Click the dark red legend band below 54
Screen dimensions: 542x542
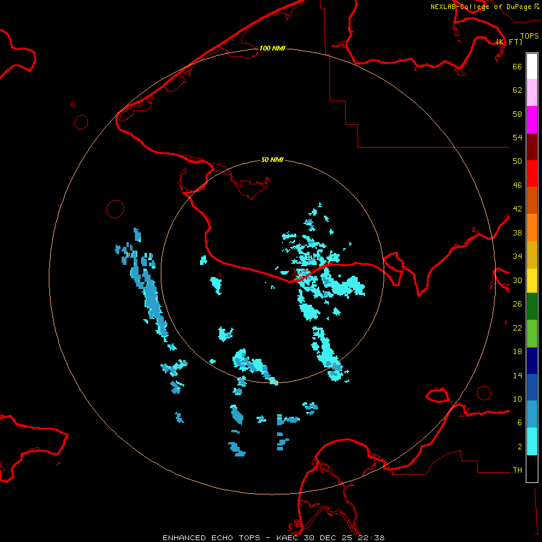(532, 146)
